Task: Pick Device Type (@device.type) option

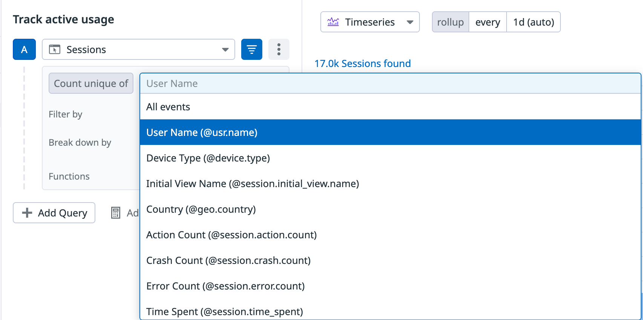Action: click(x=208, y=158)
